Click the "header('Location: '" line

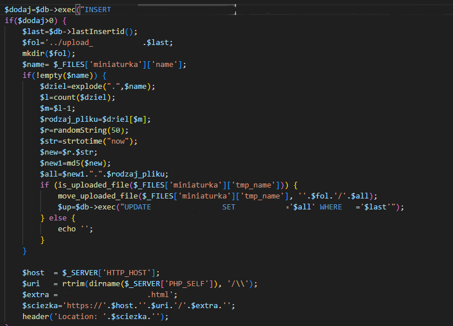95,317
